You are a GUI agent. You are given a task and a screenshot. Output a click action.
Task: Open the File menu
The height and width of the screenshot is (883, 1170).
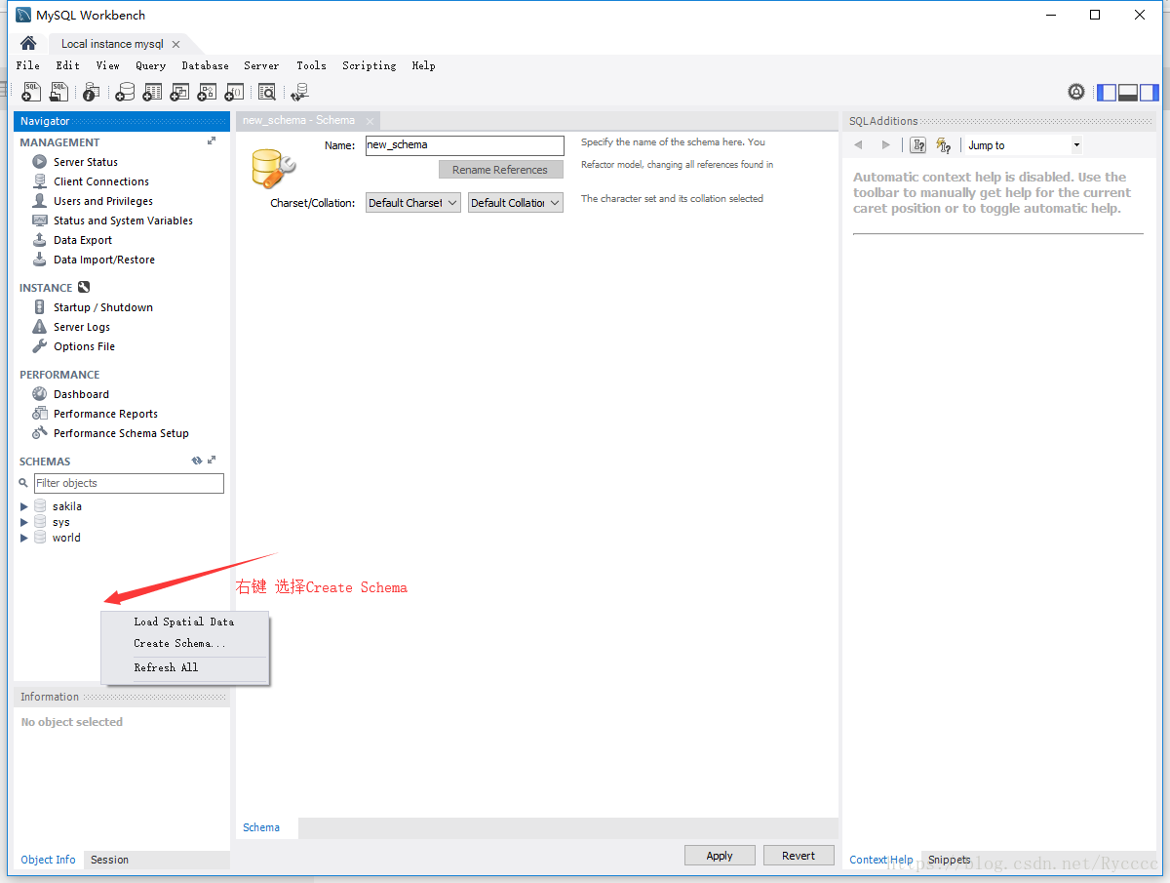point(28,65)
